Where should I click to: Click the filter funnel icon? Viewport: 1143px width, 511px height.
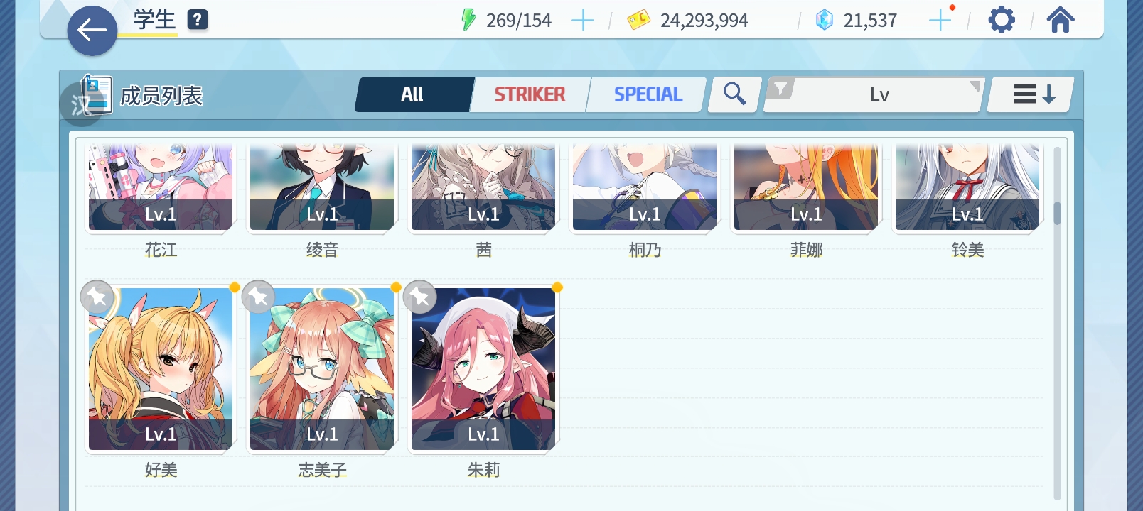pyautogui.click(x=780, y=89)
